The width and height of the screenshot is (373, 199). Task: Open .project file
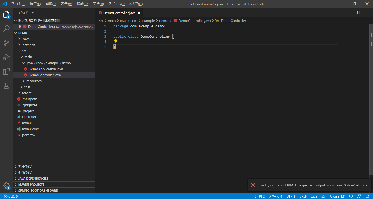tap(54, 111)
